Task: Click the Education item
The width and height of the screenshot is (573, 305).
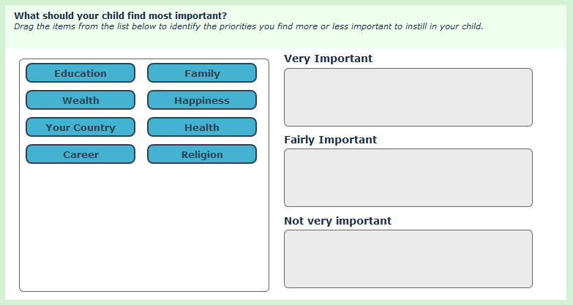Action: click(x=80, y=73)
